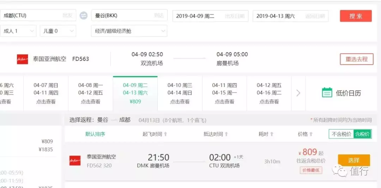The image size is (381, 188).
Task: Edit the Chengdu (CTU) departure field
Action: point(38,15)
